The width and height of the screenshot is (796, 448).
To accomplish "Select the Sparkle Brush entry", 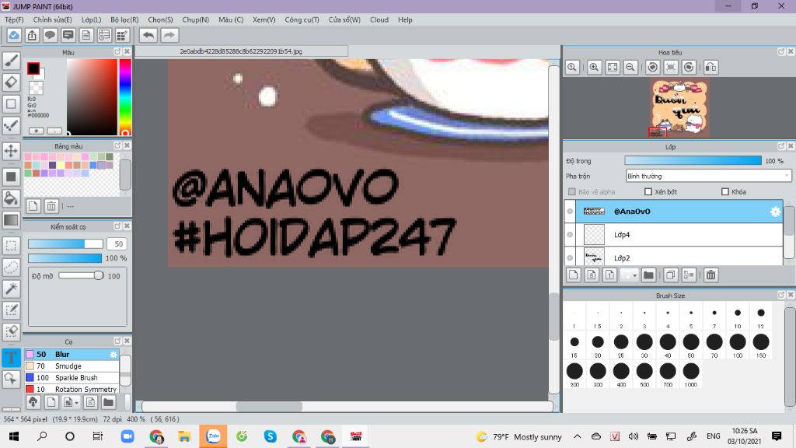I will click(x=72, y=378).
